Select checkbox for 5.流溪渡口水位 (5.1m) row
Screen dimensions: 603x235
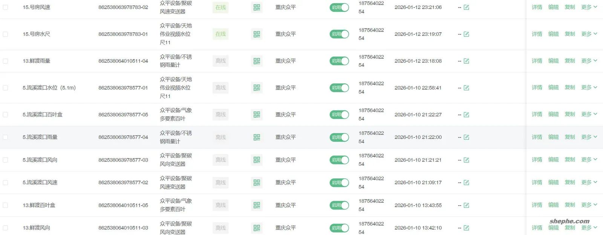tap(5, 88)
